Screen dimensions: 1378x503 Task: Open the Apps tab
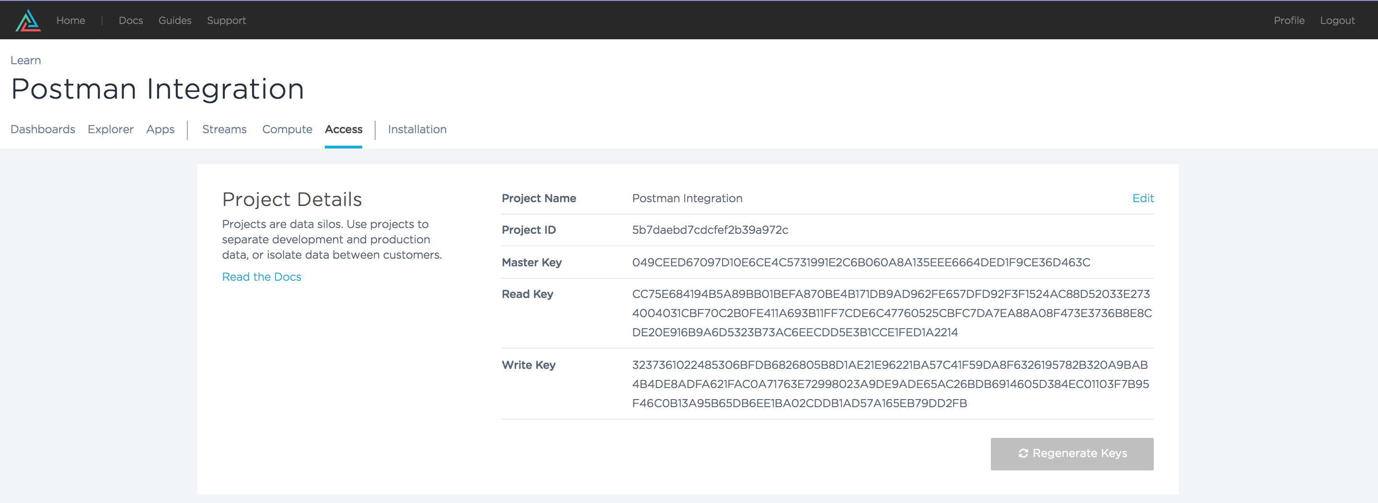[160, 129]
